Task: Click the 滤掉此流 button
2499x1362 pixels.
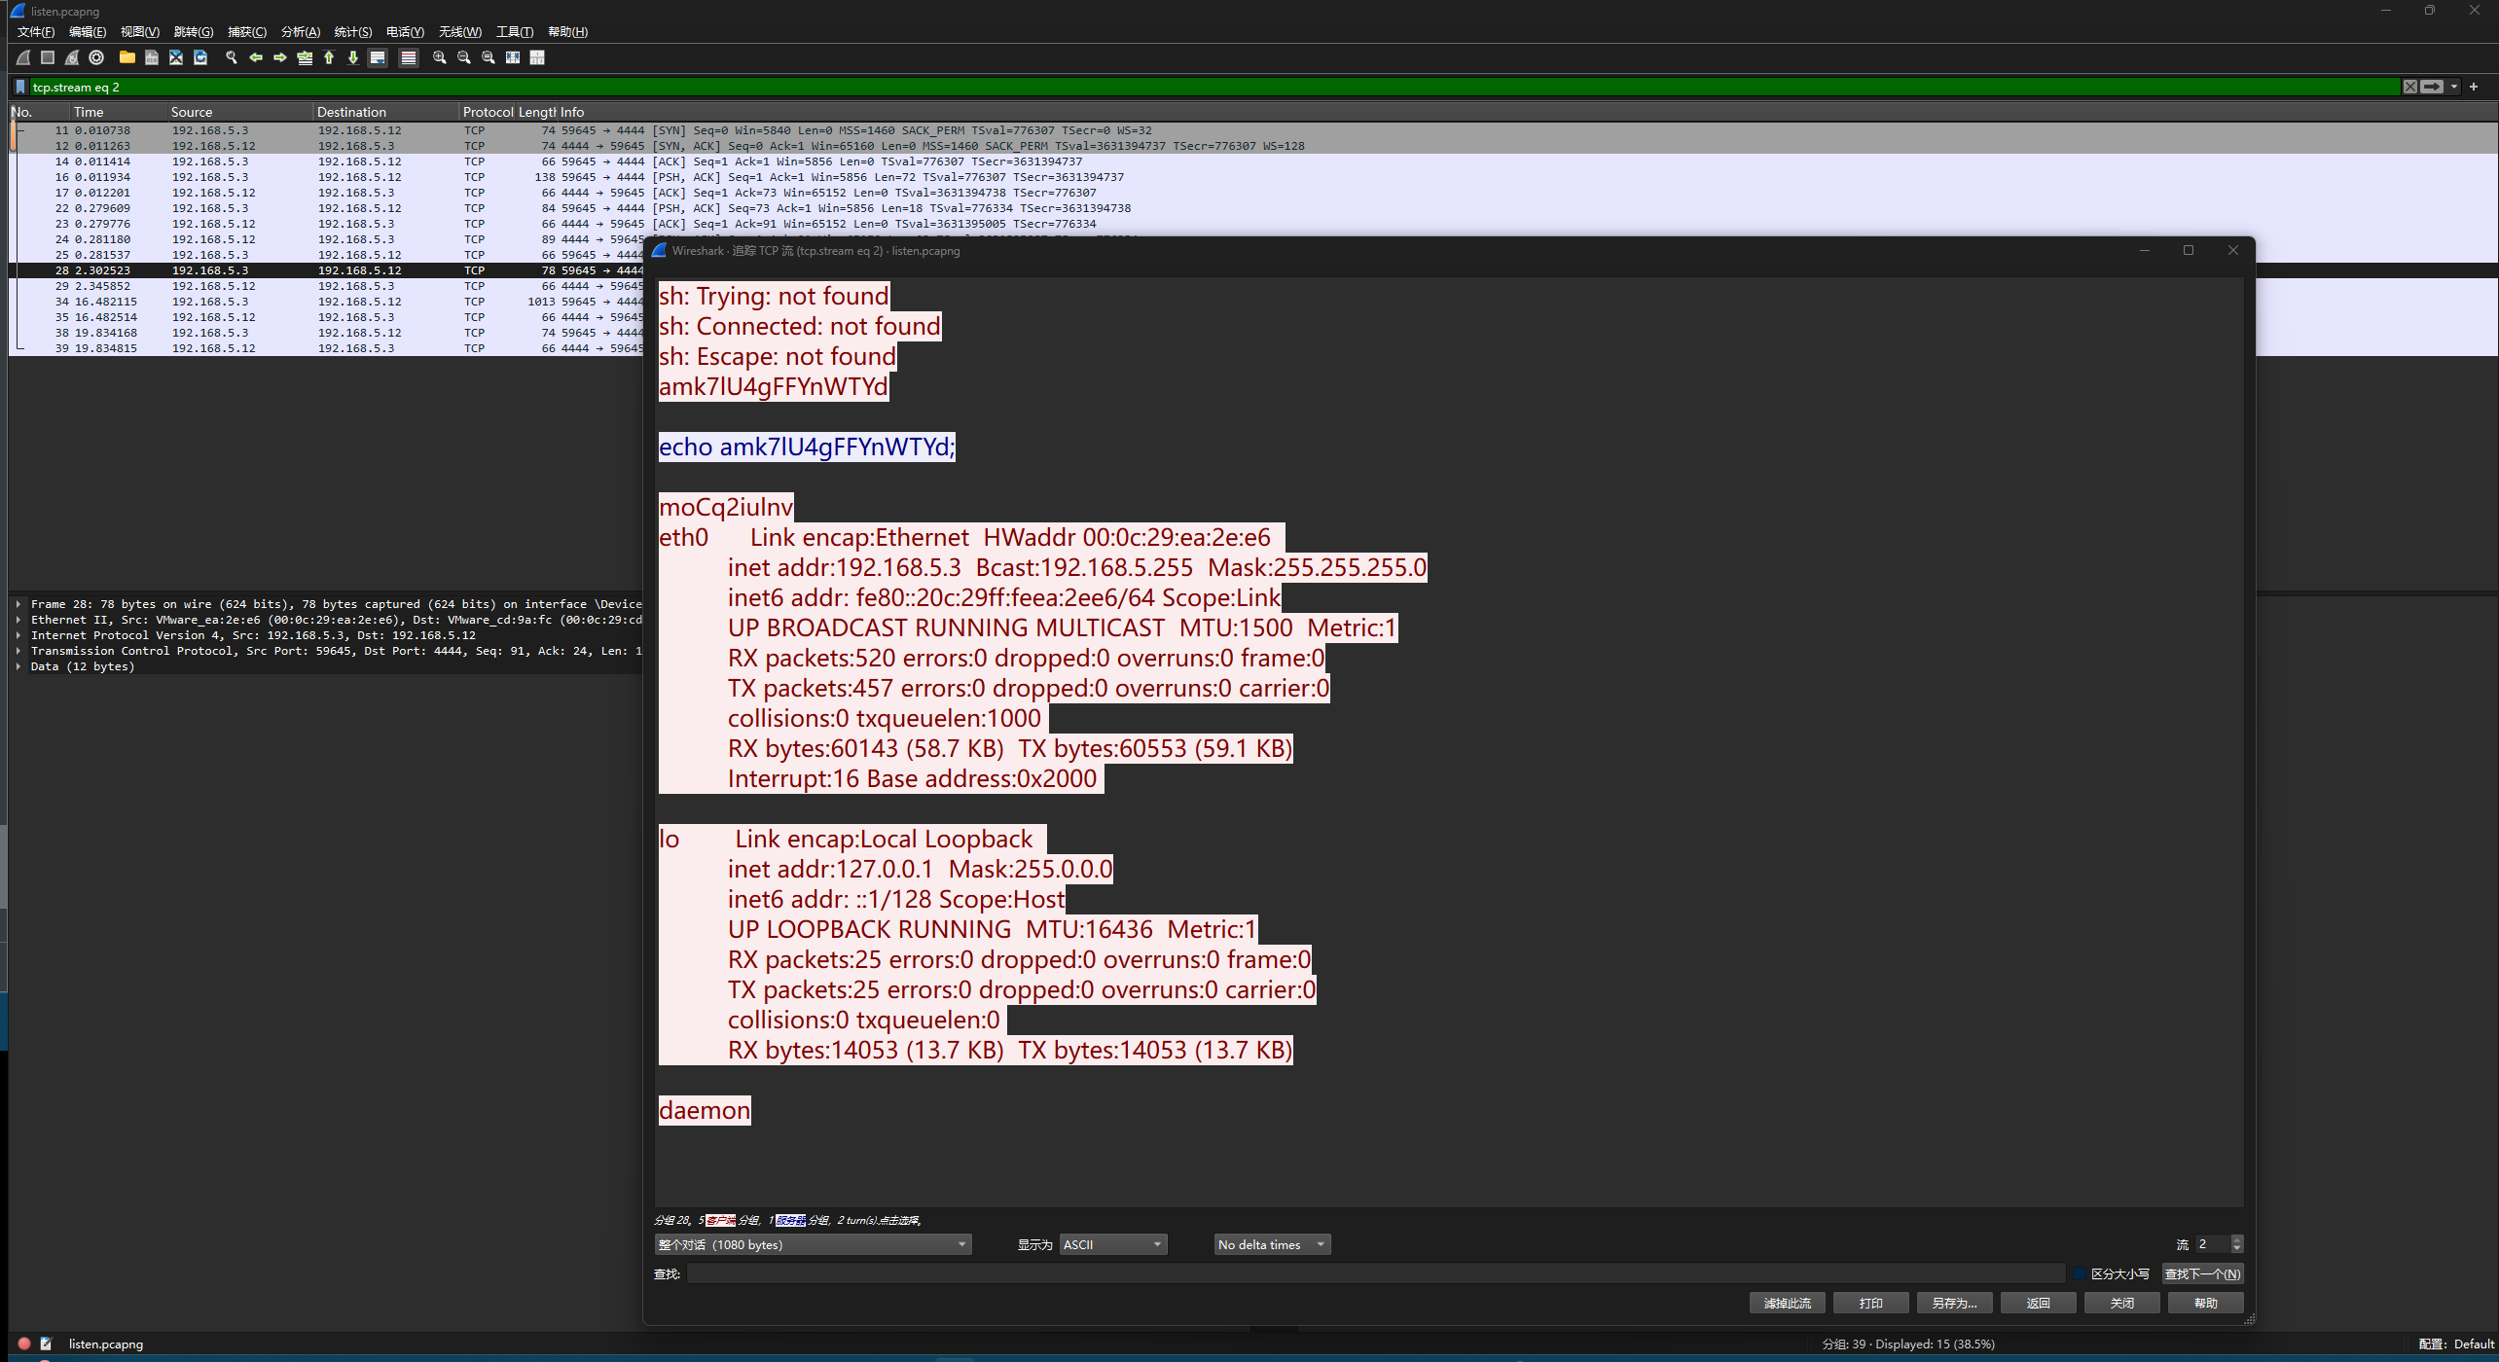Action: point(1787,1303)
